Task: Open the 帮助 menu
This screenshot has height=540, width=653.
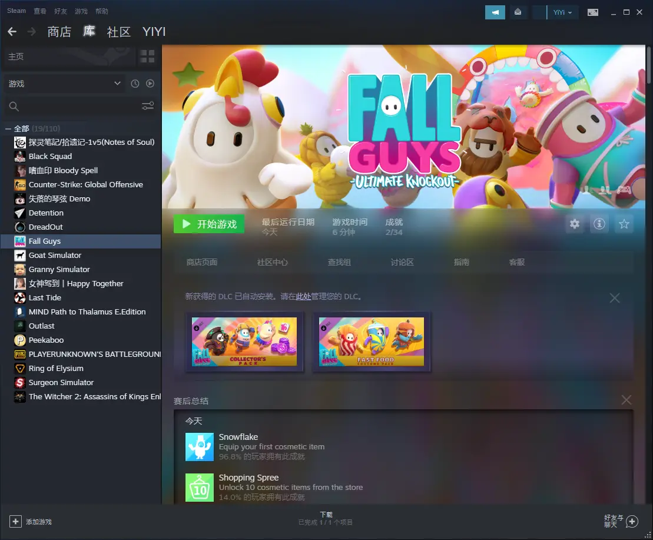Action: [102, 11]
